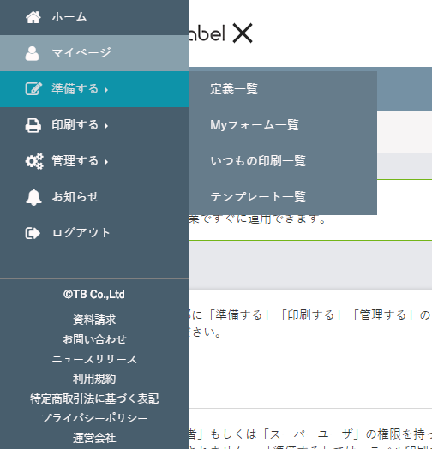Image resolution: width=432 pixels, height=449 pixels.
Task: Click the gears icon beside 管理する
Action: coord(34,161)
